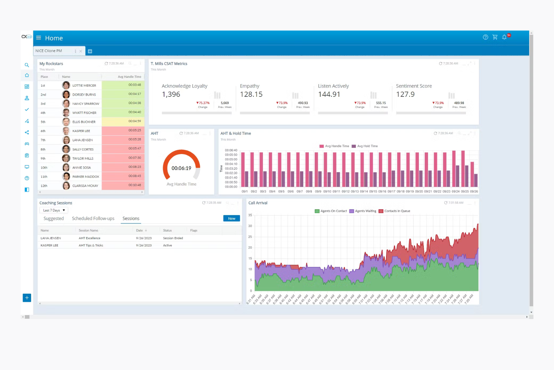Viewport: 554px width, 370px height.
Task: Select the checkmark icon in the sidebar
Action: pos(27,109)
